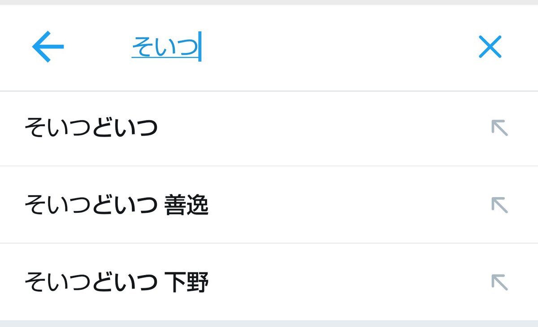Tap the fill-query arrow beside "そいつどいつ 善逸"
This screenshot has height=327, width=538.
coord(499,205)
